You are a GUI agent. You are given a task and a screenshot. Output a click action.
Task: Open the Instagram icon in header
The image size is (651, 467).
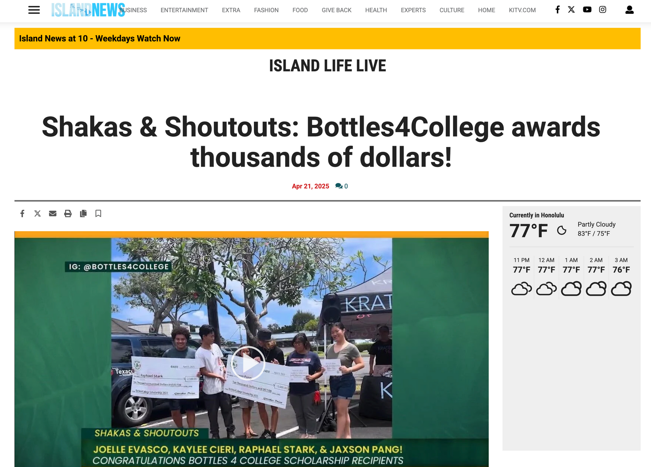pyautogui.click(x=603, y=10)
